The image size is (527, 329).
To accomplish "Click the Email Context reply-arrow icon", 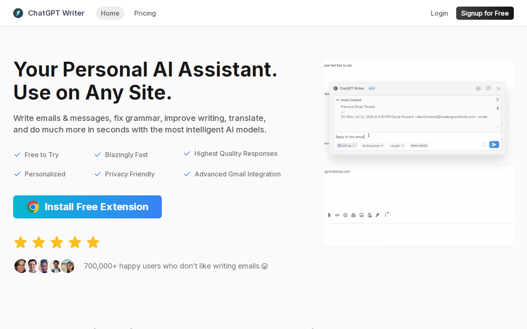I will (337, 100).
